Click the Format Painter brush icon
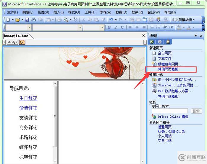 [103, 20]
